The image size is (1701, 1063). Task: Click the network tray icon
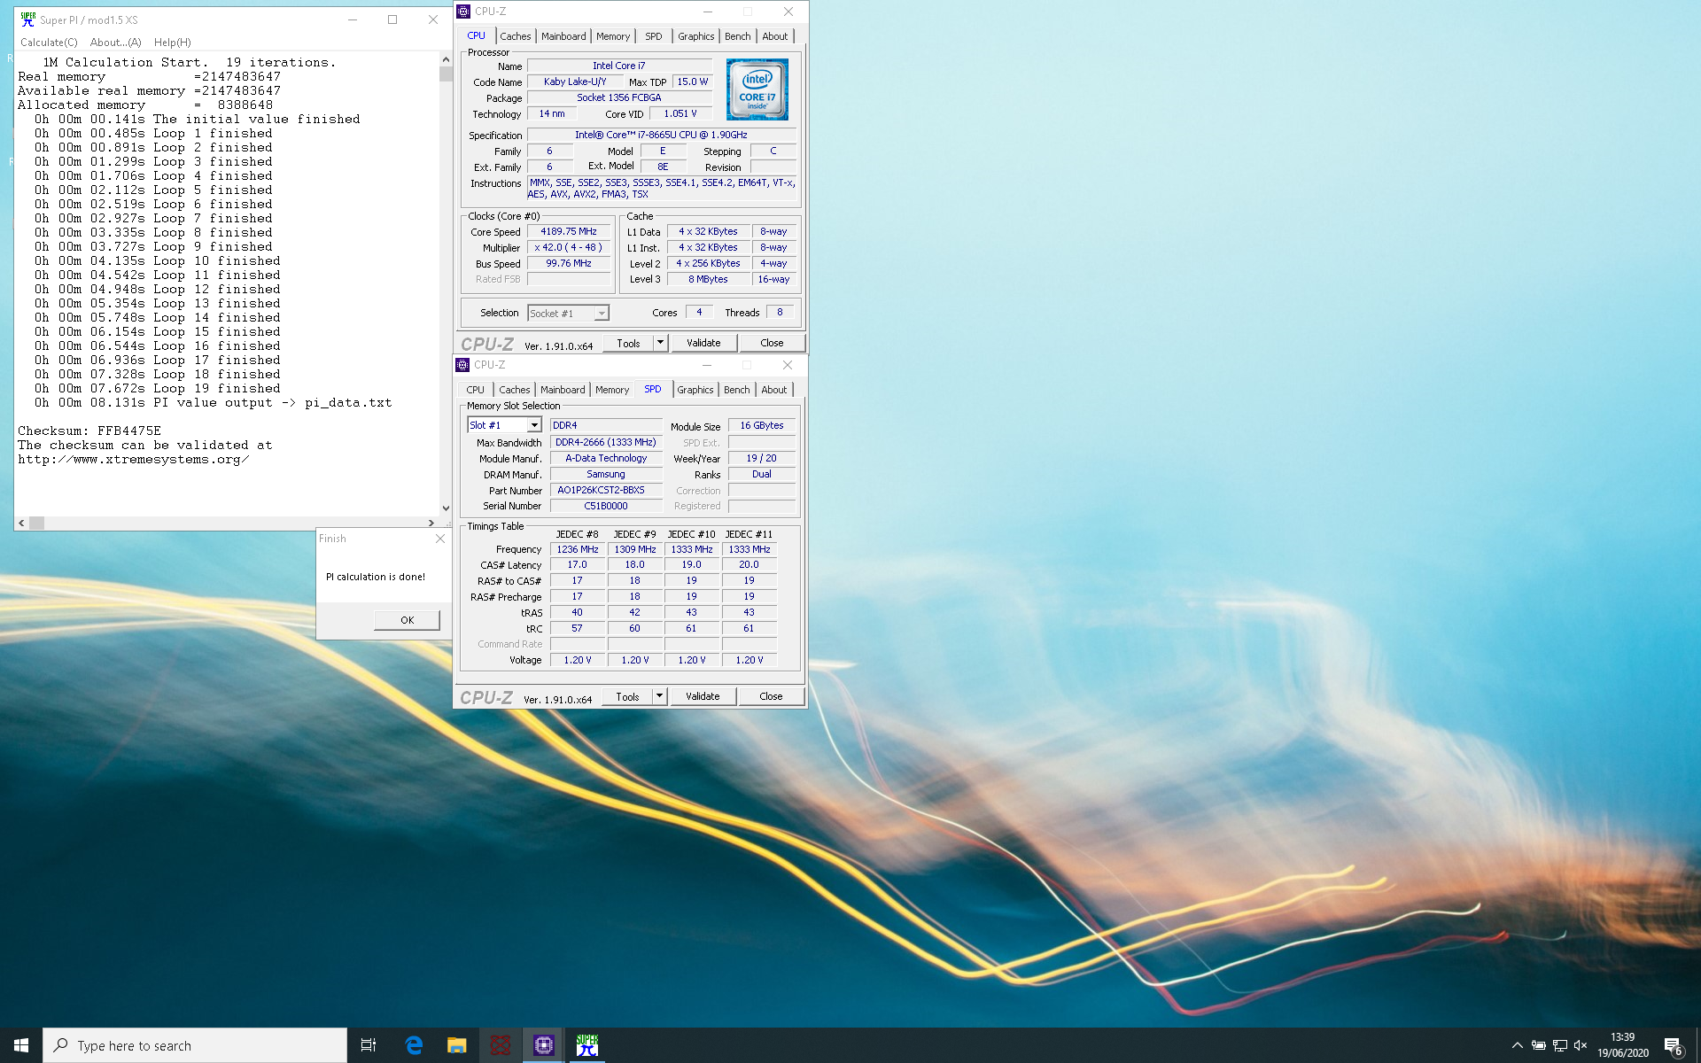(1560, 1045)
